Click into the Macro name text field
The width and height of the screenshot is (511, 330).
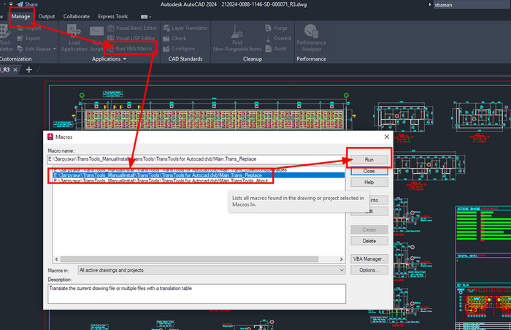pyautogui.click(x=193, y=158)
